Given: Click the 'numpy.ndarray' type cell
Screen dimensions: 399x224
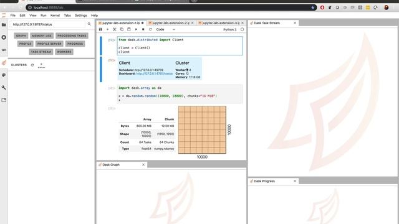Looking at the screenshot, I should (x=164, y=149).
